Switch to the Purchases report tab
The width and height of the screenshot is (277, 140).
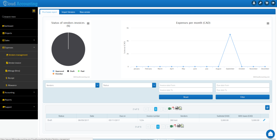[x=49, y=12]
